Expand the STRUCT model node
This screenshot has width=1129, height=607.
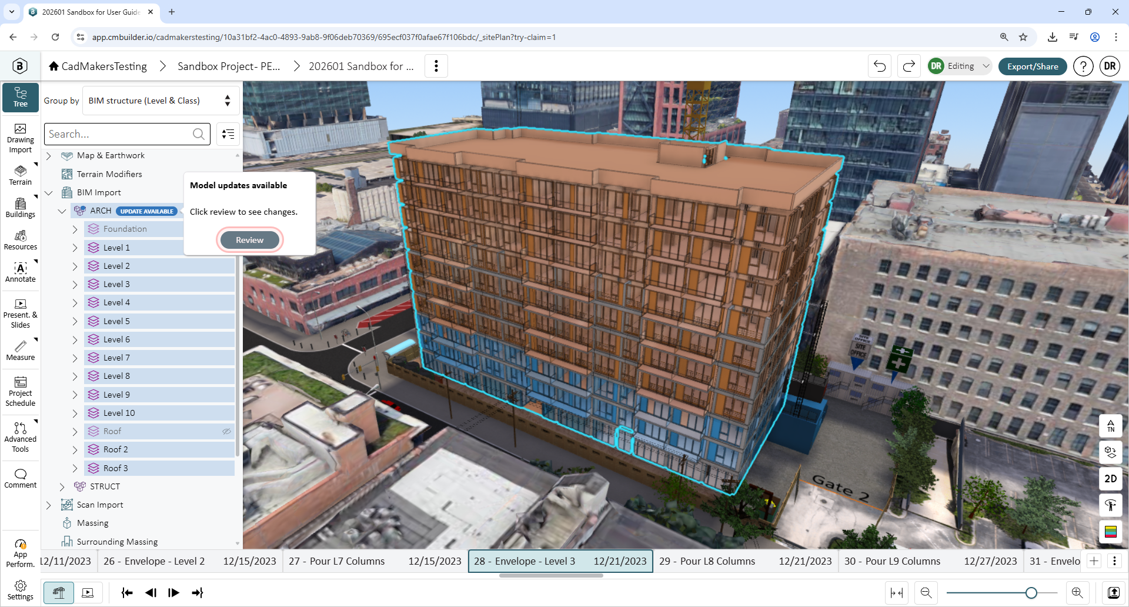click(x=62, y=486)
